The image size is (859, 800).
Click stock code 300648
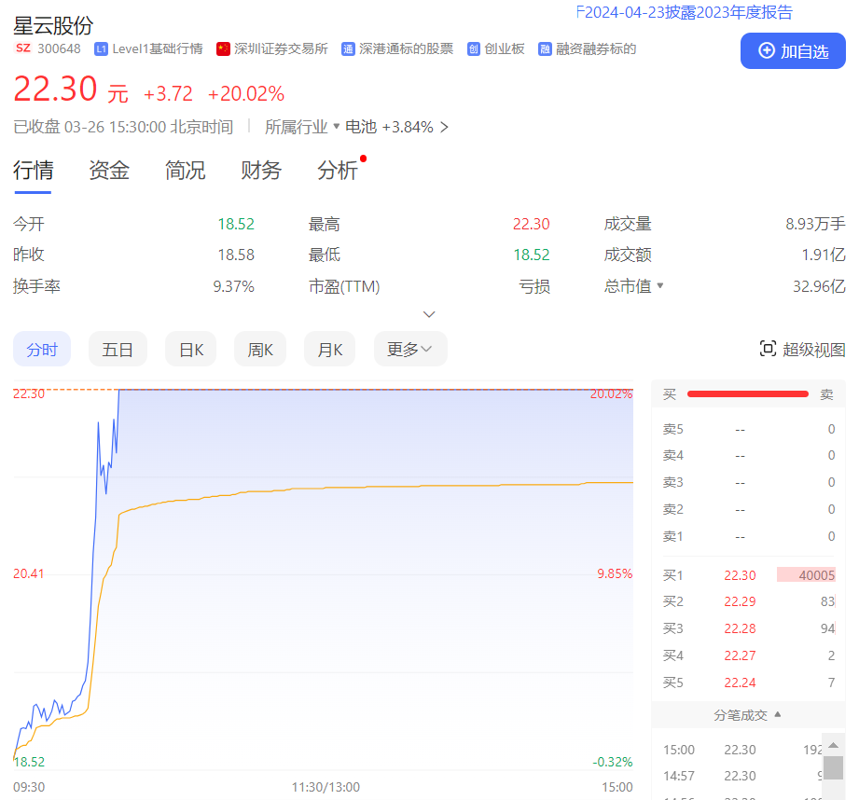[59, 48]
